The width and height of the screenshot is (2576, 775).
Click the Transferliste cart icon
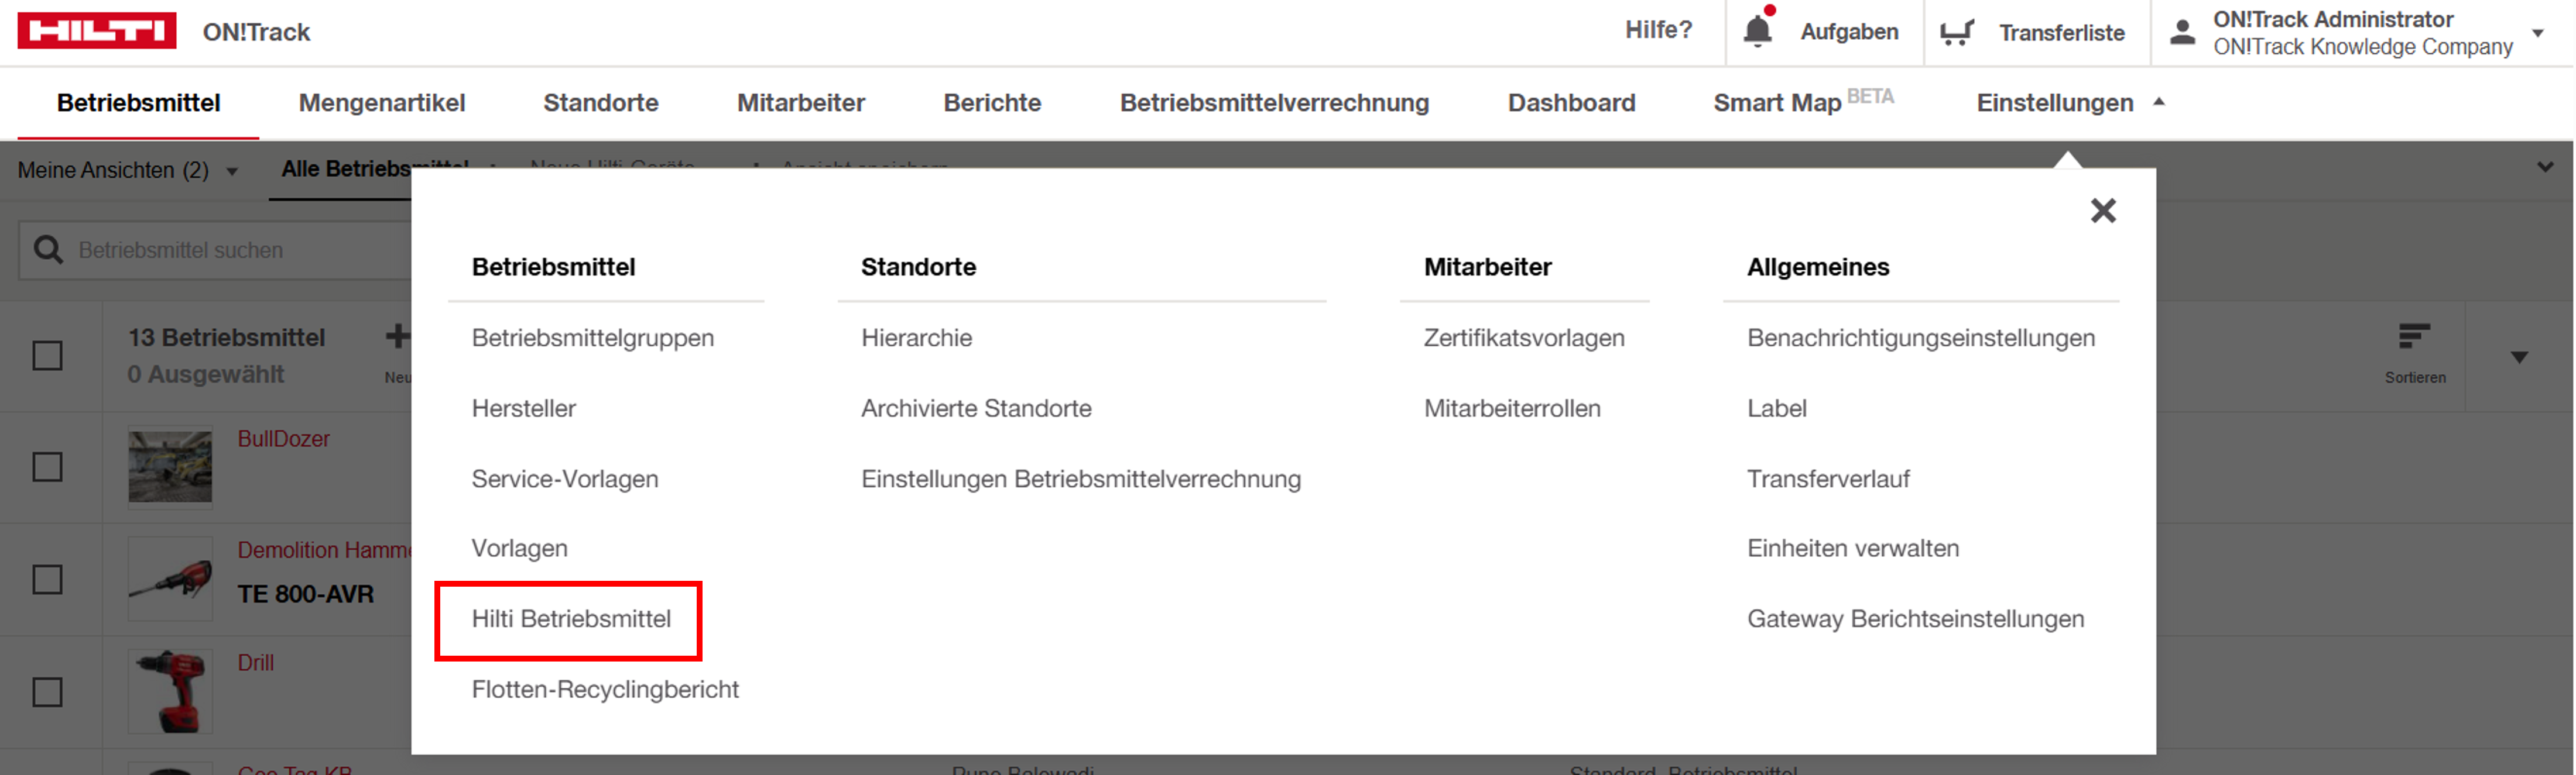point(1956,33)
